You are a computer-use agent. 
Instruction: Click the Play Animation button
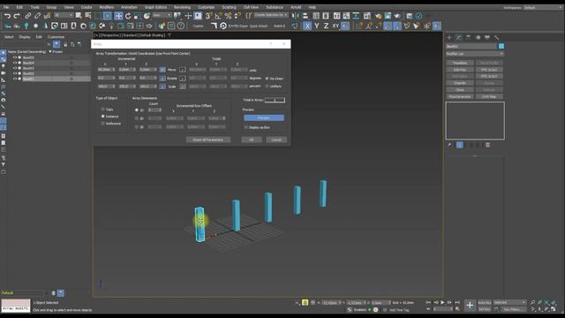point(442,302)
